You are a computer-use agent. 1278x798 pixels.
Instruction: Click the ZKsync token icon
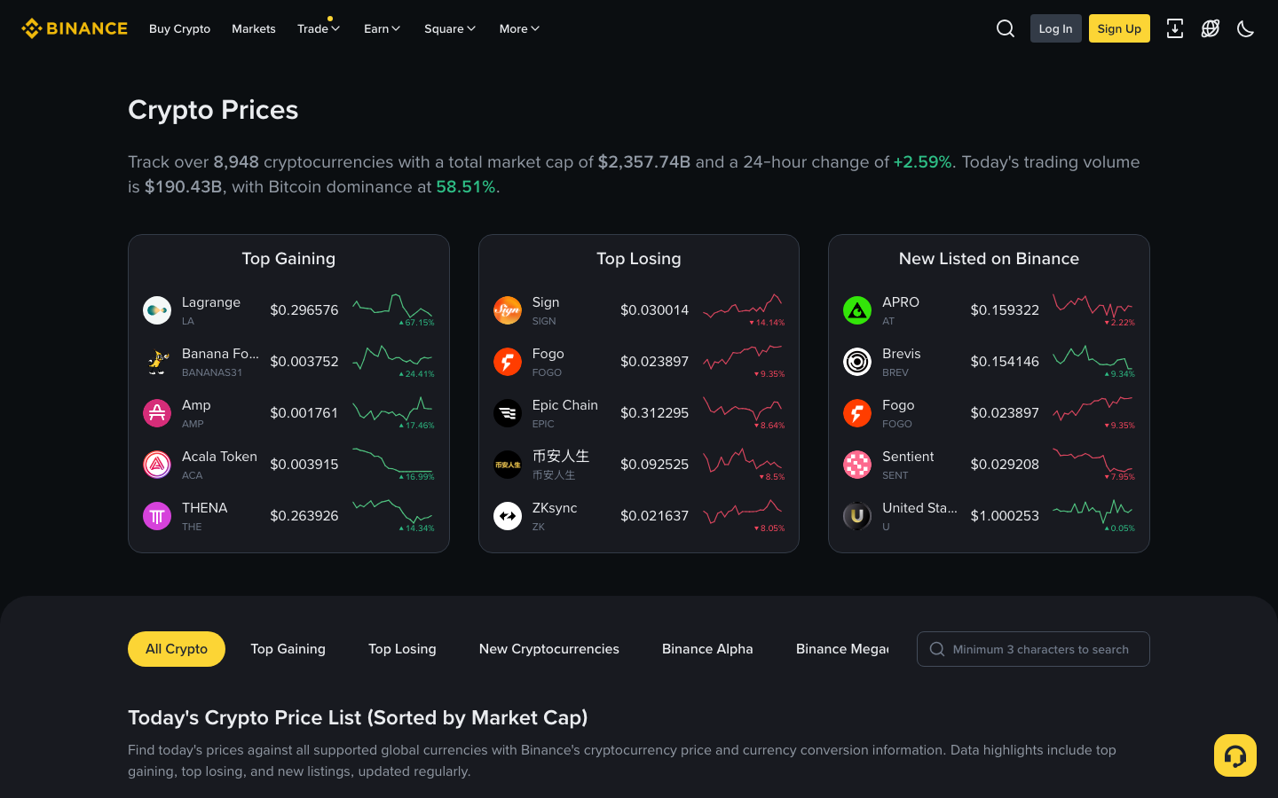508,515
